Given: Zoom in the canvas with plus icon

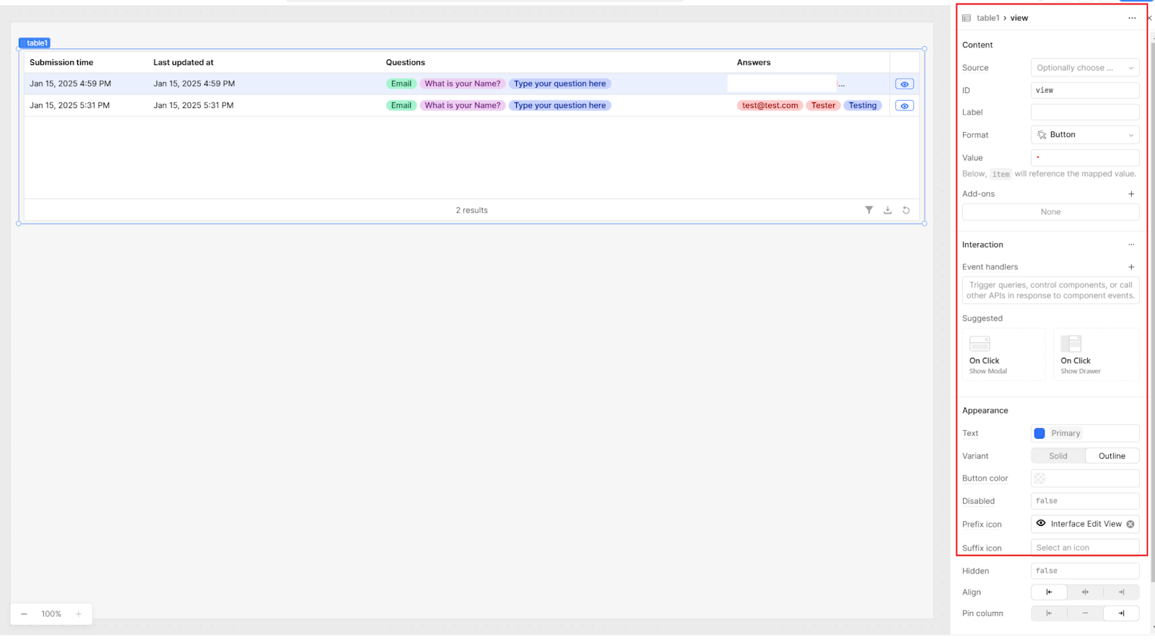Looking at the screenshot, I should click(79, 614).
